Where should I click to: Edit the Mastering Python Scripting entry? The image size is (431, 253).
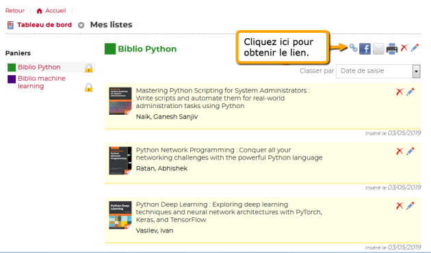pyautogui.click(x=410, y=92)
